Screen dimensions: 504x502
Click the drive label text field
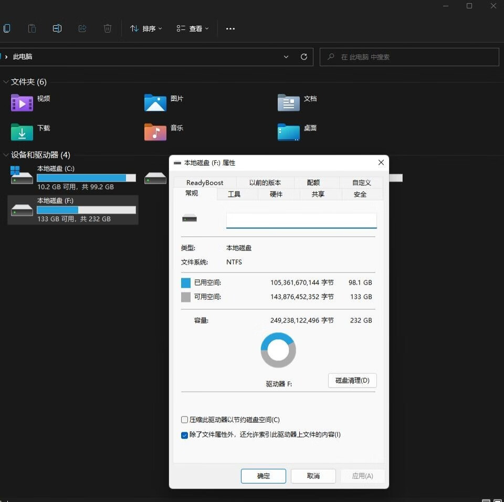point(301,221)
